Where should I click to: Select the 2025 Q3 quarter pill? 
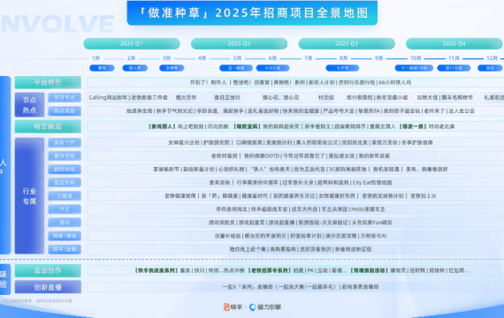coord(347,43)
